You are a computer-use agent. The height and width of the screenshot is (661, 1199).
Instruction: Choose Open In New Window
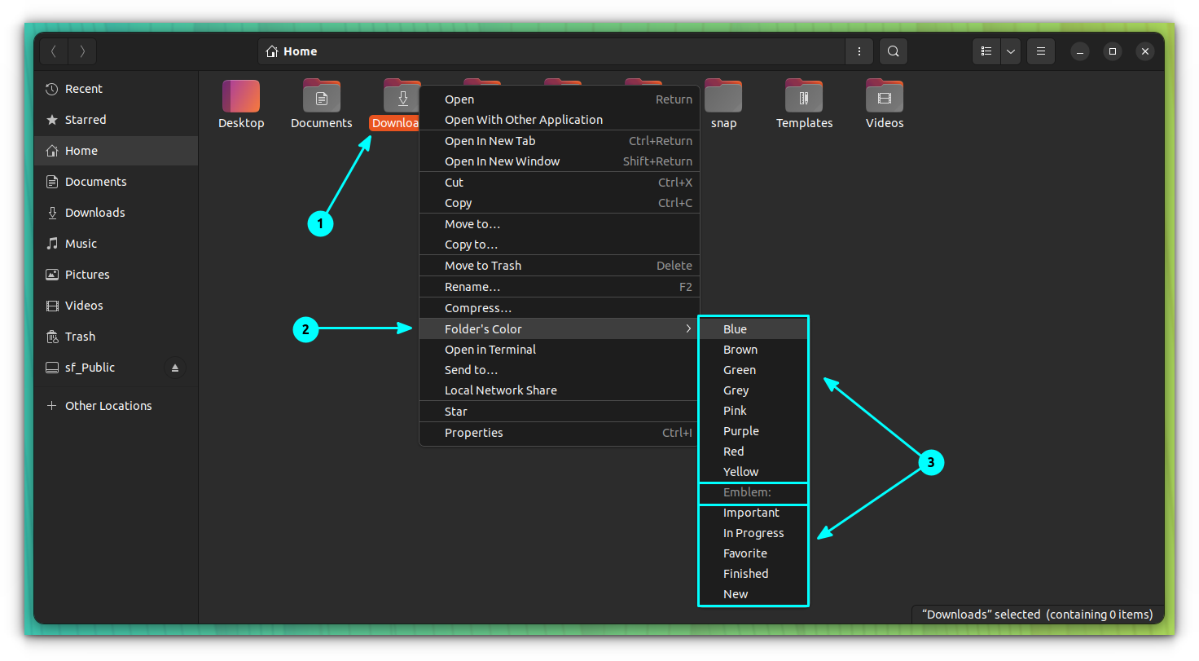click(x=560, y=161)
